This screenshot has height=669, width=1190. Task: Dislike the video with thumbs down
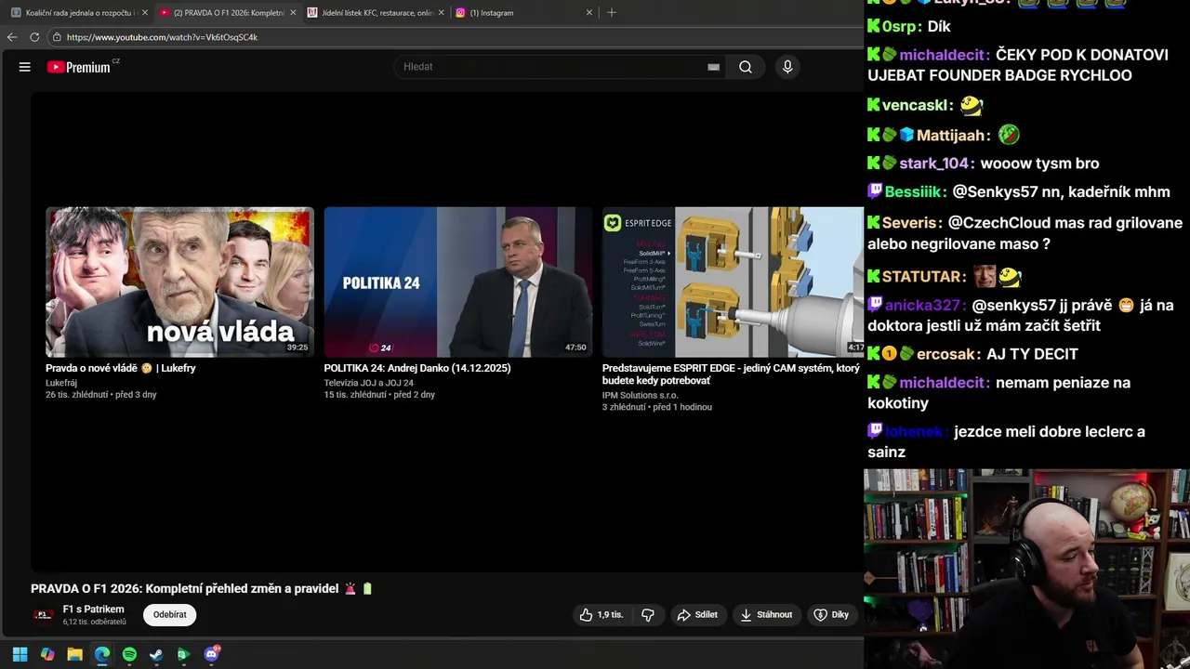(x=648, y=614)
